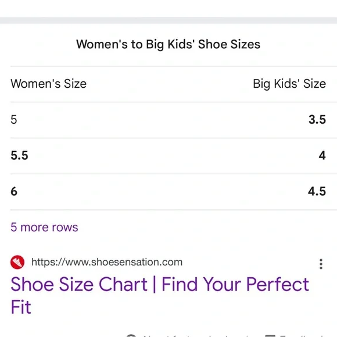Click the partially visible 'About featured snippets' icon
The width and height of the screenshot is (337, 337).
[131, 335]
